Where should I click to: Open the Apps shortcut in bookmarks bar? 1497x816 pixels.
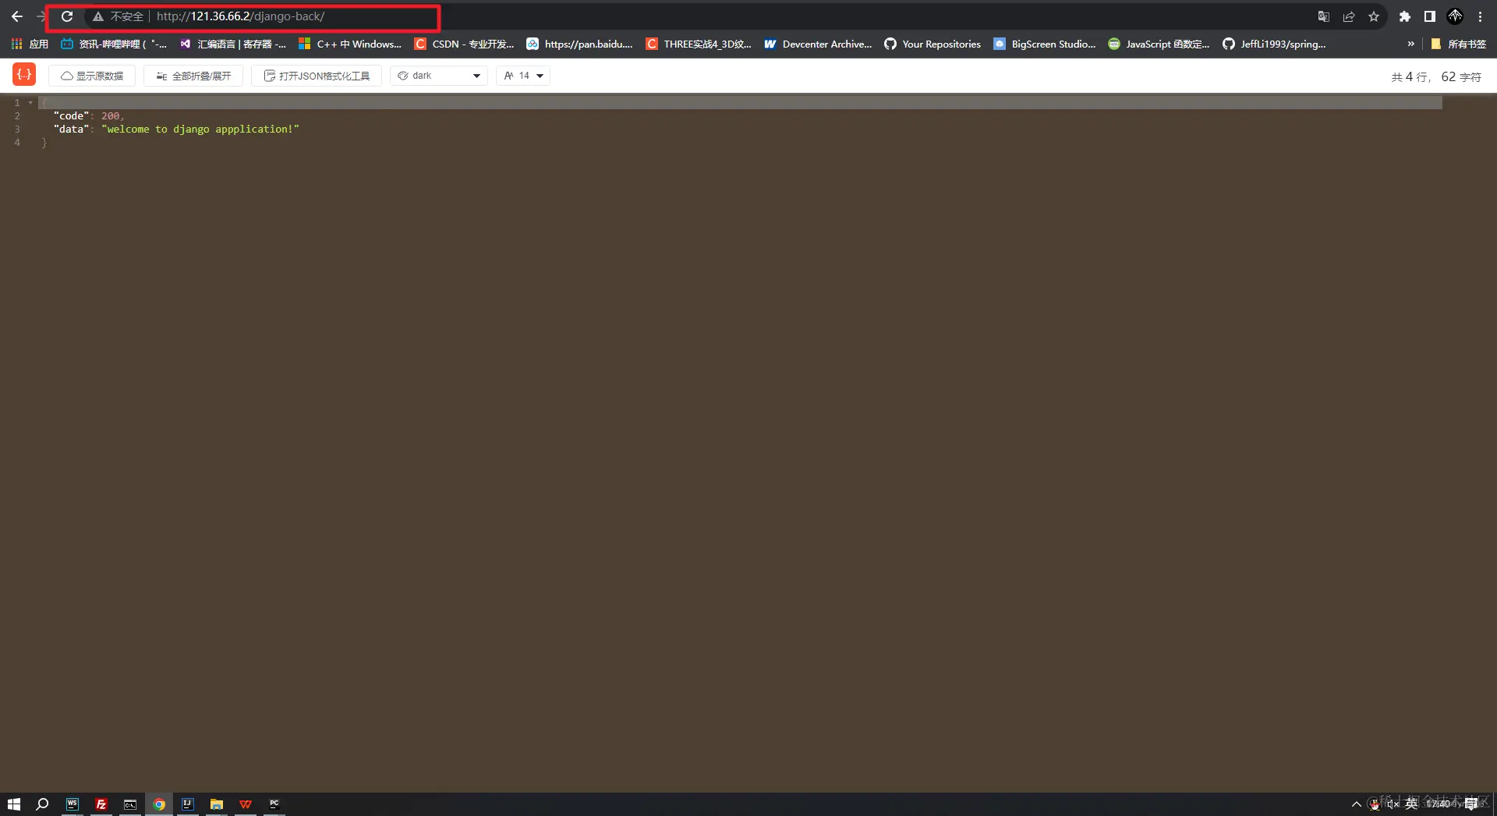[30, 44]
